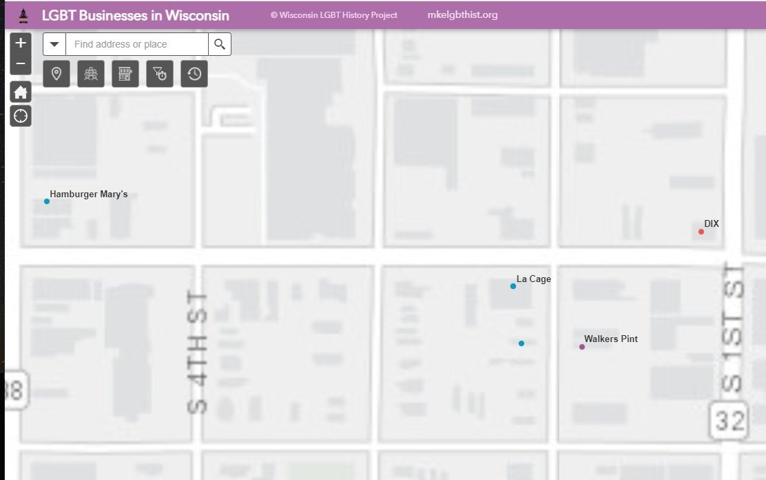Open the group of people widget
766x480 pixels.
click(91, 74)
